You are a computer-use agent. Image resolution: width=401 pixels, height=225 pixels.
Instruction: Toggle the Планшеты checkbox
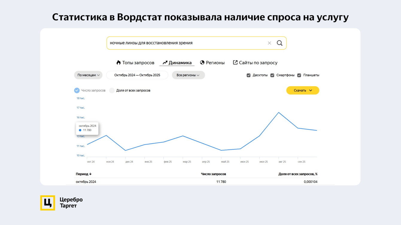tap(299, 75)
